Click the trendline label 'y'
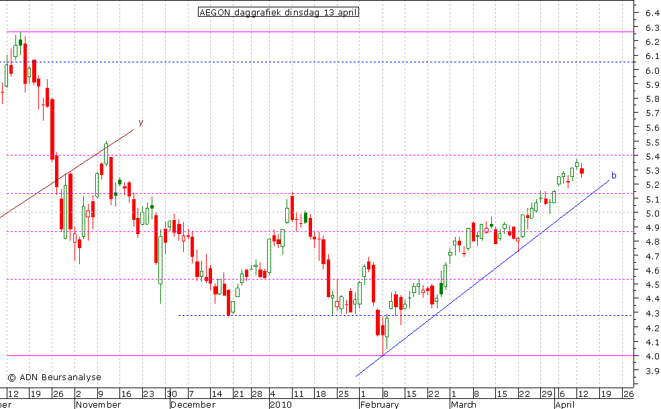This screenshot has width=661, height=409. pos(141,123)
